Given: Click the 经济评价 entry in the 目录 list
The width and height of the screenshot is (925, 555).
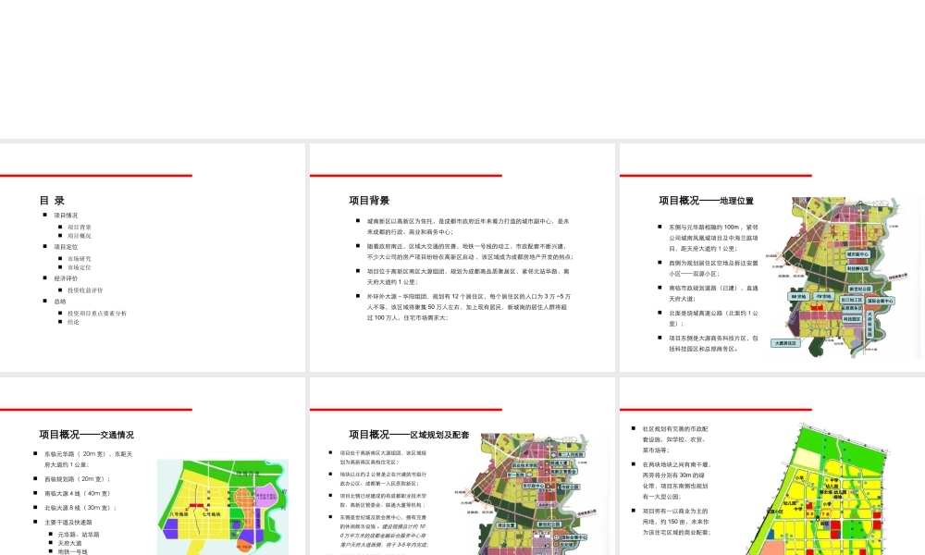Looking at the screenshot, I should (66, 278).
